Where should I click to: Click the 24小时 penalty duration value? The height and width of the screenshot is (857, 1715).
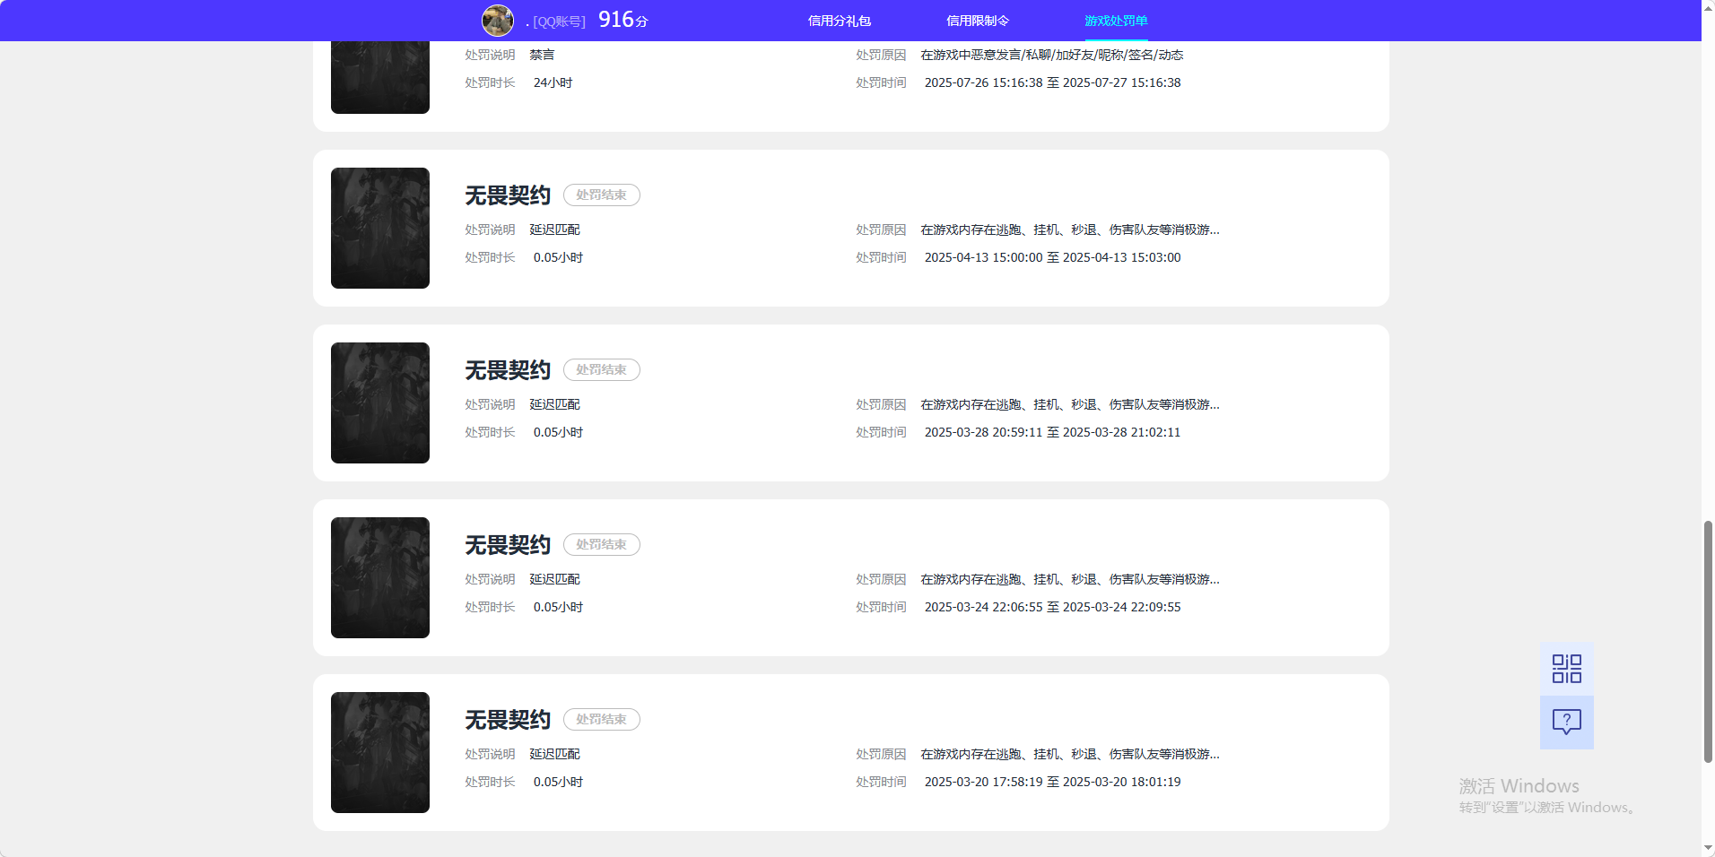click(553, 82)
